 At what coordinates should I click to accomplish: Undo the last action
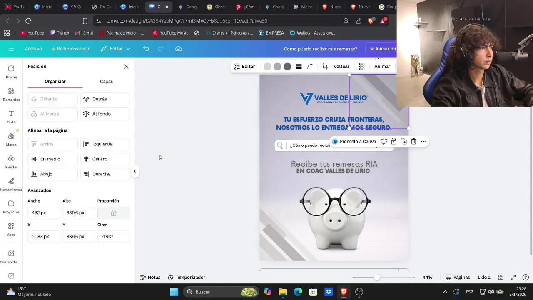pyautogui.click(x=146, y=49)
